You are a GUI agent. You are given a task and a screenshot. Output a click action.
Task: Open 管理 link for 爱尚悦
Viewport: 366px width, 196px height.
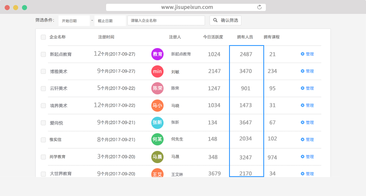(x=310, y=122)
